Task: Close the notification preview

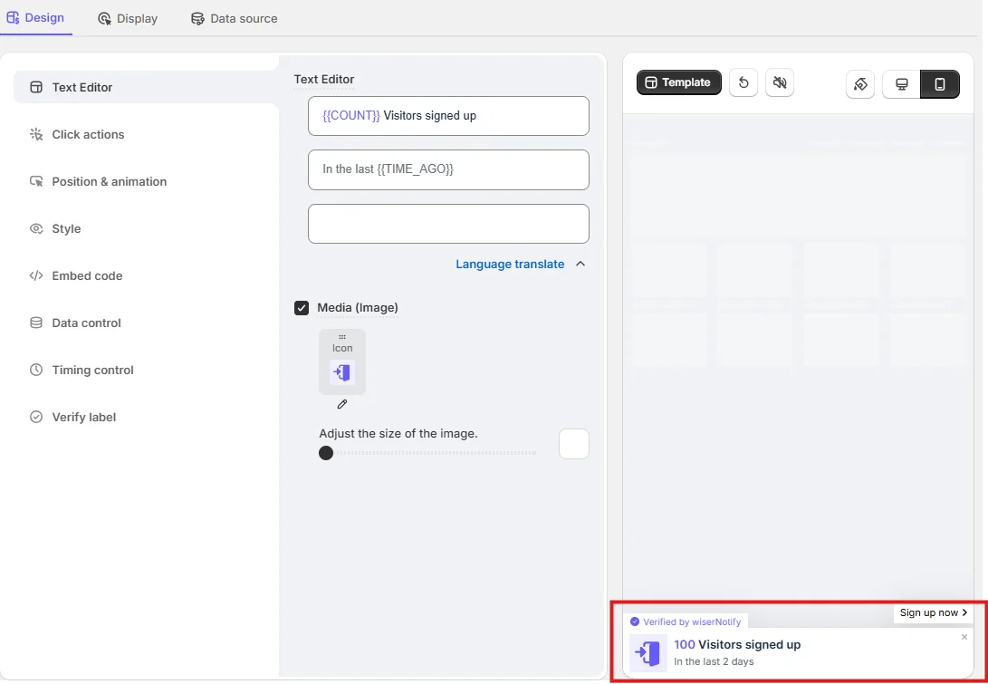Action: click(x=964, y=638)
